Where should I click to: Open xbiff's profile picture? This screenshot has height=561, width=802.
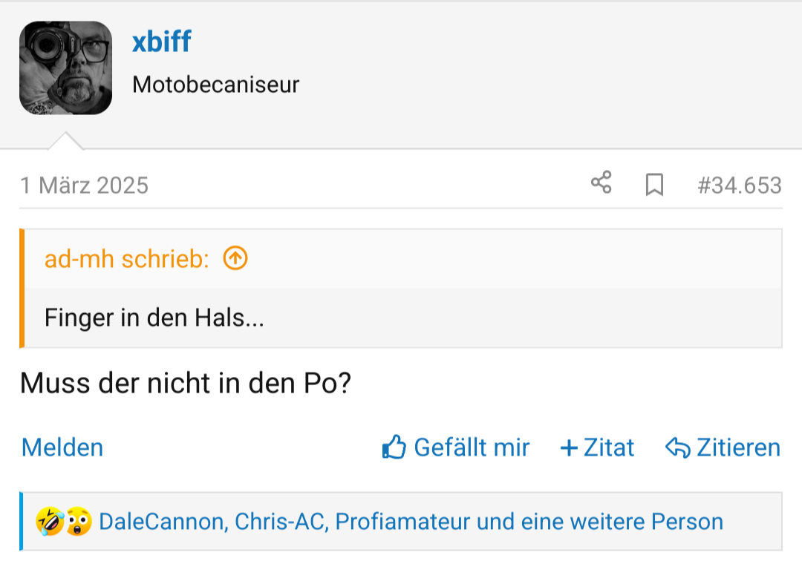[65, 68]
